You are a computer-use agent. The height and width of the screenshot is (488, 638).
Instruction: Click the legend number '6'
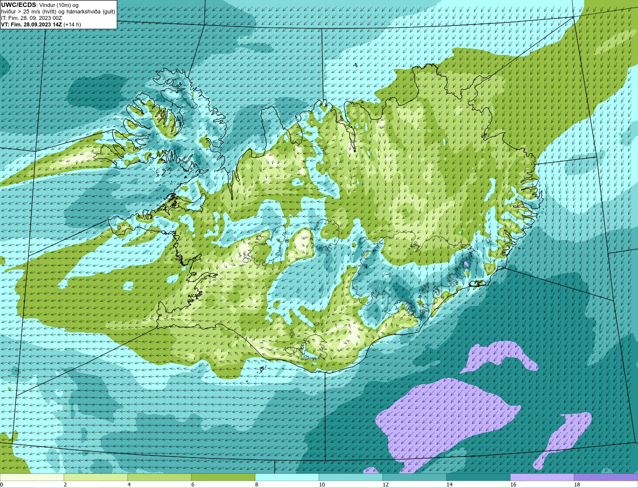point(192,485)
